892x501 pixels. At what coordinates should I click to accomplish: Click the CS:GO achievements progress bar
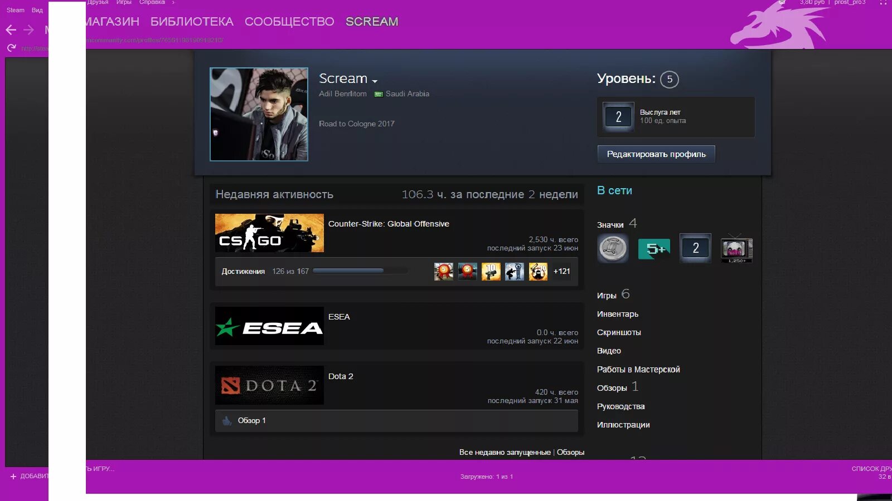pos(360,271)
